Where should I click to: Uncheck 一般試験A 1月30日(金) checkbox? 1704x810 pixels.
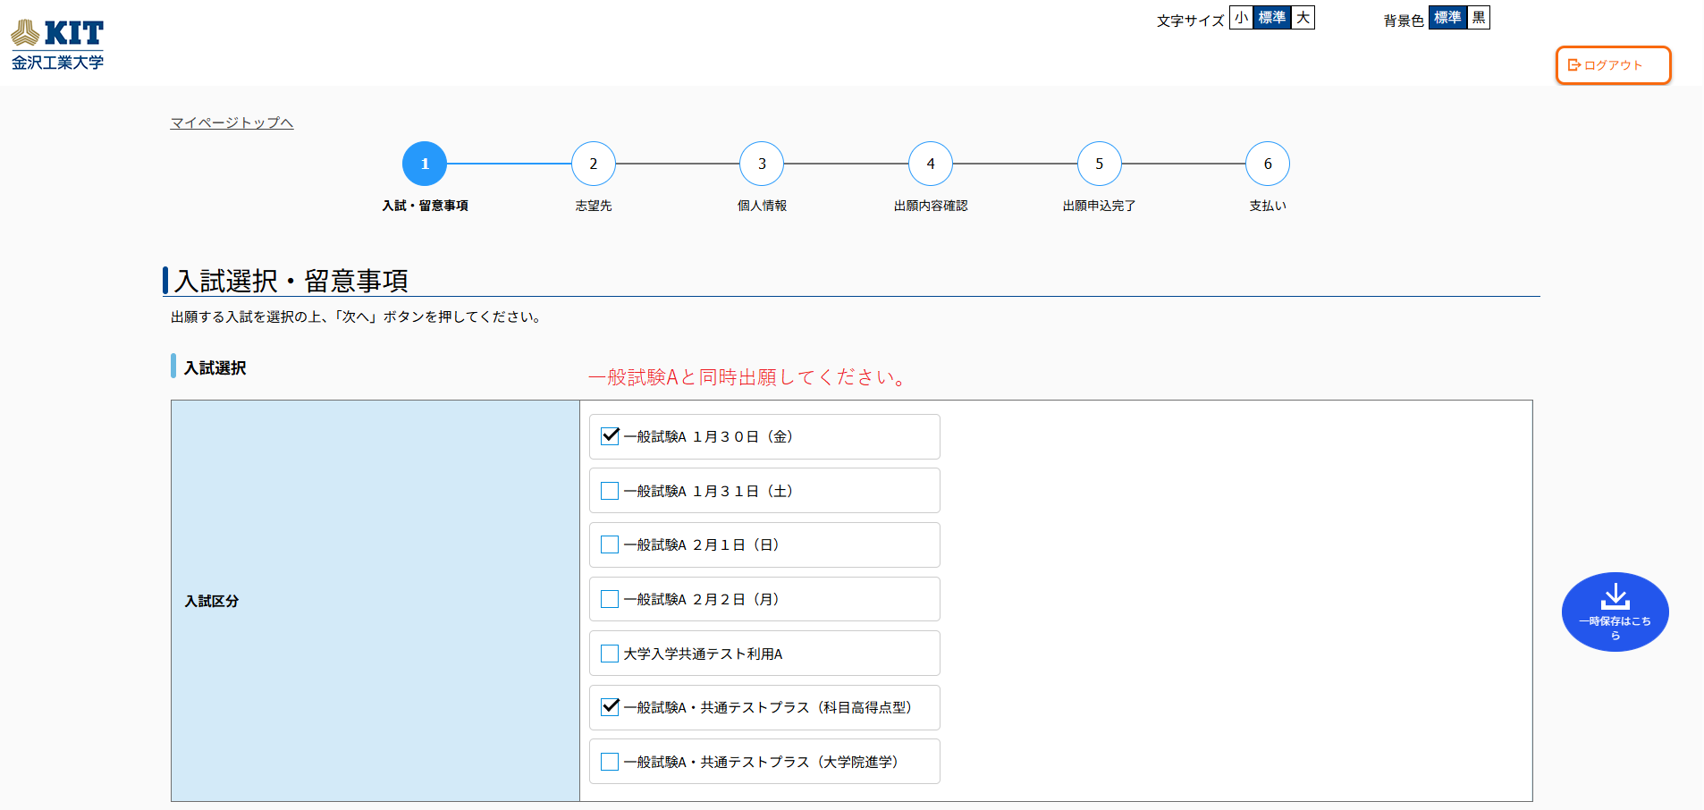point(610,436)
